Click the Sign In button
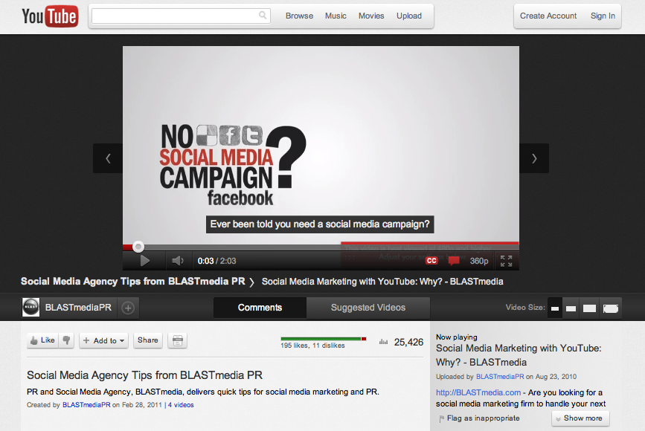Screen dimensions: 645x431 pos(603,16)
